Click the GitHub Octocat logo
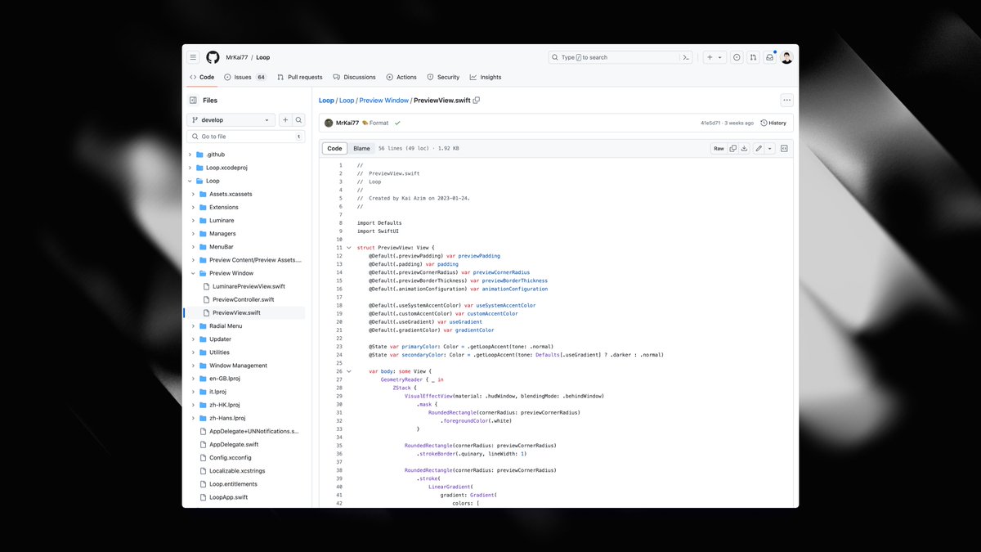This screenshot has width=981, height=552. click(213, 57)
